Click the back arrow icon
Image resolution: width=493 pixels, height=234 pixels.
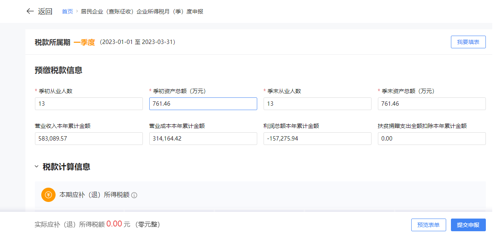click(x=30, y=11)
